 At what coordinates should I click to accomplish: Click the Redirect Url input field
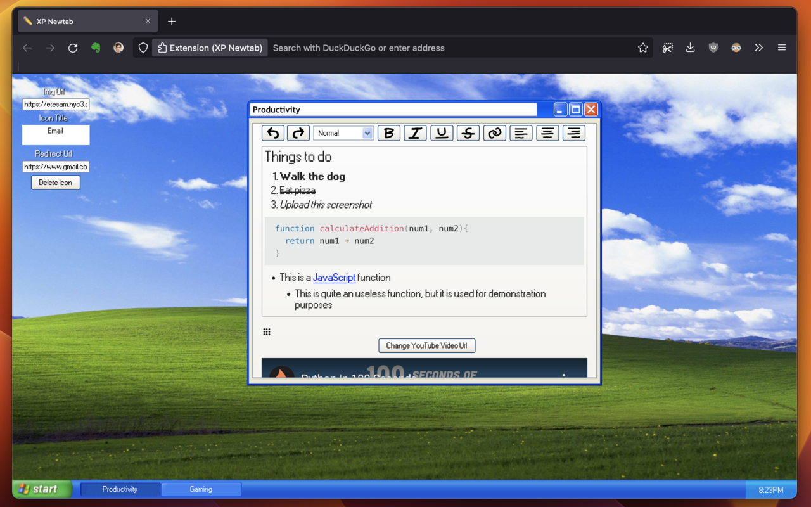click(55, 167)
